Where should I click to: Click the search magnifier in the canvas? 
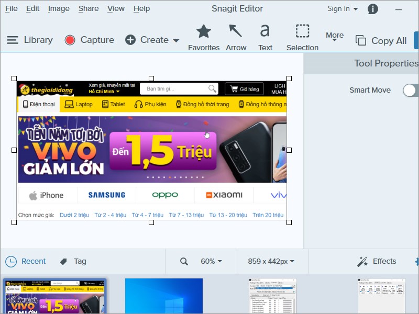pos(213,88)
